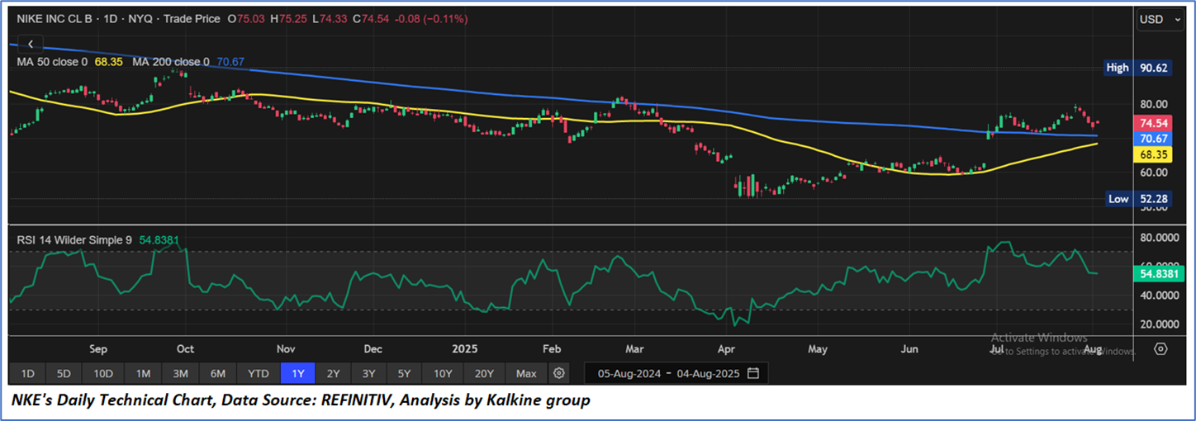Select the 10D time range
This screenshot has height=421, width=1196.
pos(102,373)
